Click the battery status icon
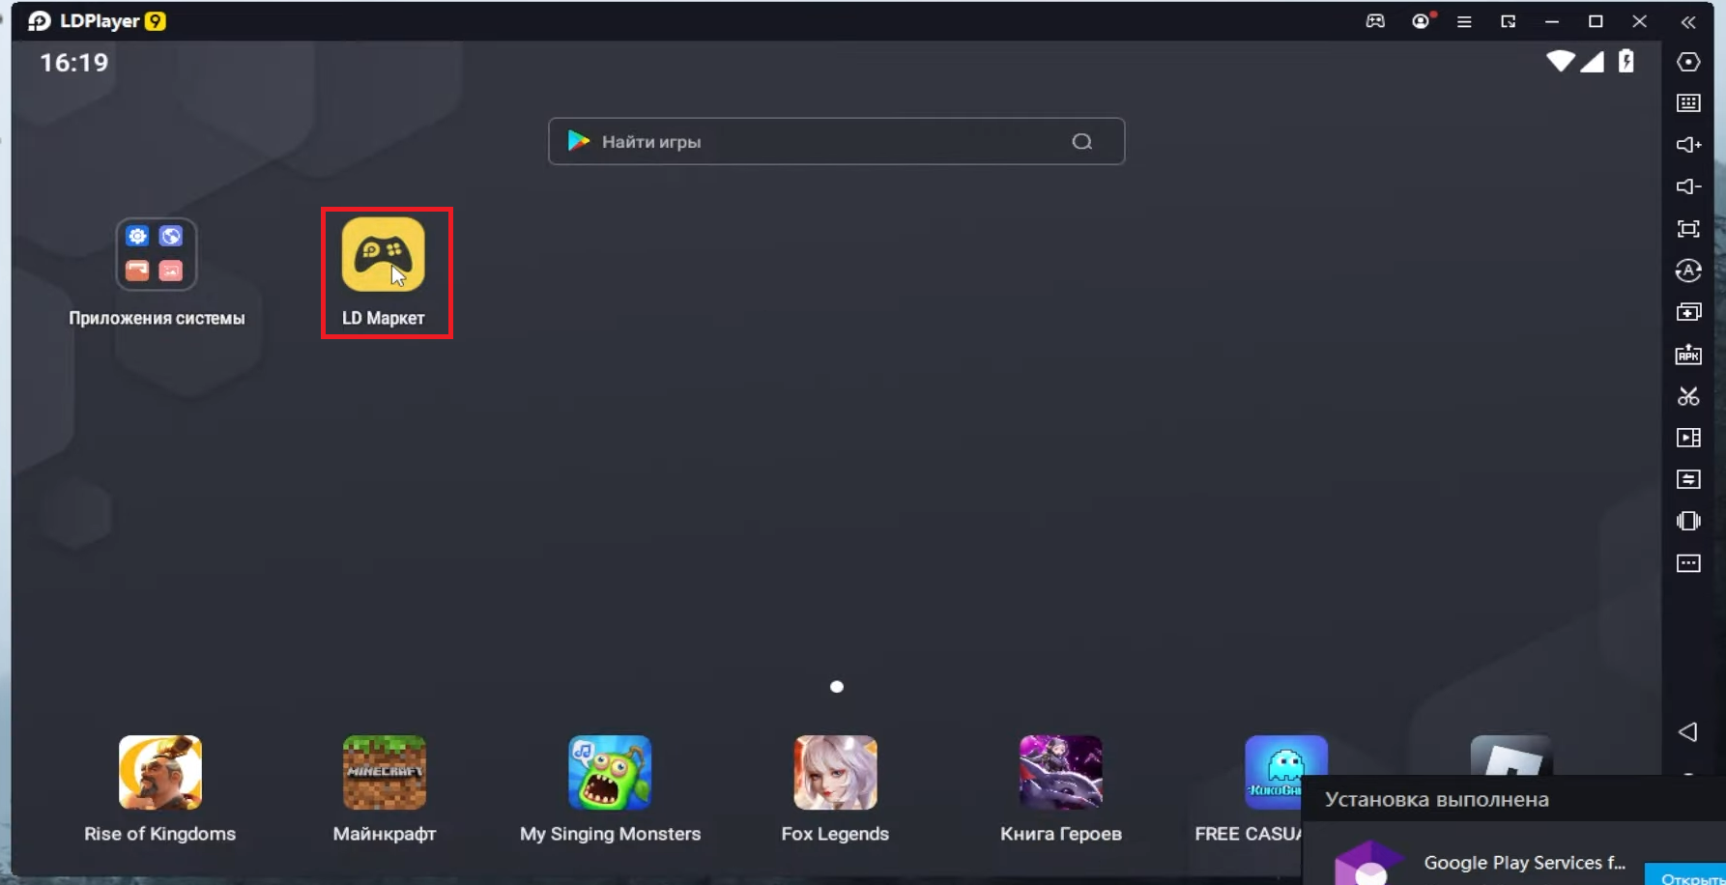This screenshot has height=885, width=1726. point(1626,61)
